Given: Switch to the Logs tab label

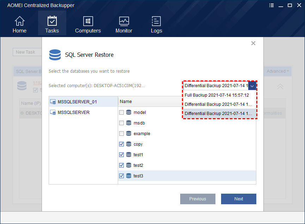Looking at the screenshot, I should [157, 31].
